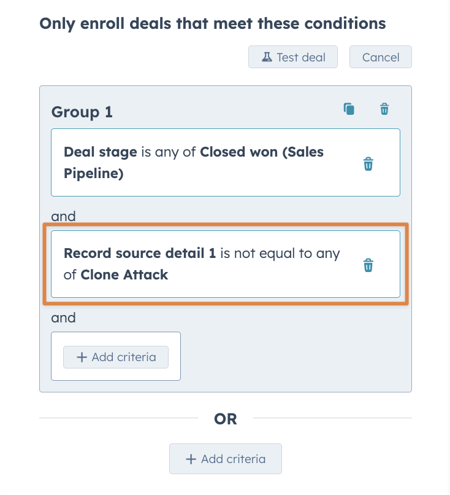This screenshot has width=450, height=495.
Task: Duplicate Group 1 using the copy icon
Action: pos(349,109)
